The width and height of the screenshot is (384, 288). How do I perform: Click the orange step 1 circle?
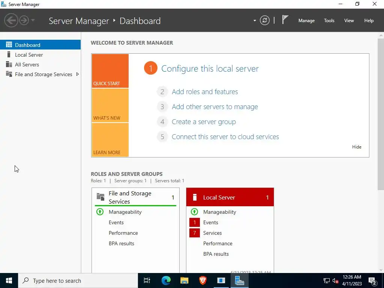tap(151, 68)
